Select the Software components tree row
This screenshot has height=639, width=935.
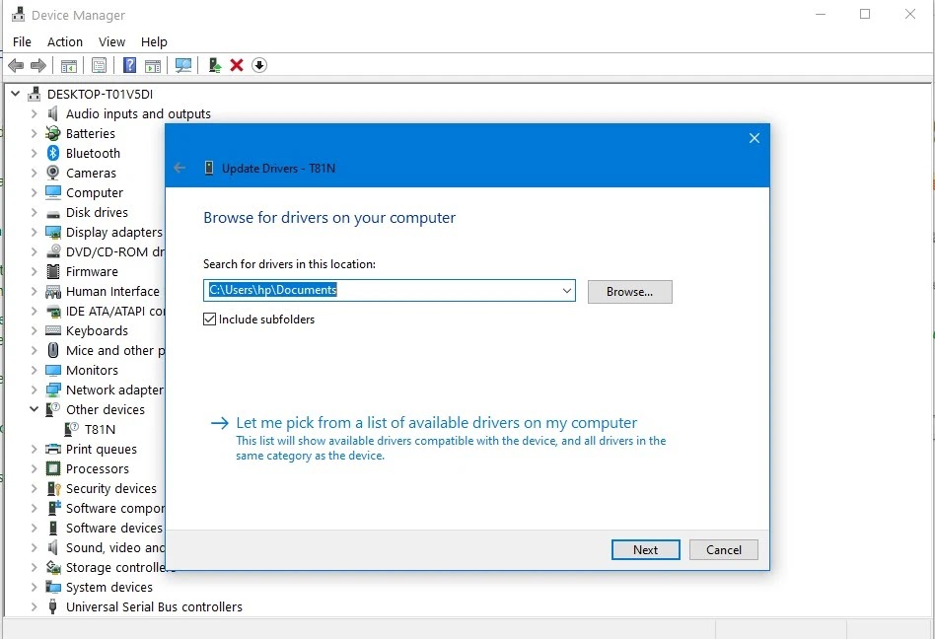[114, 509]
